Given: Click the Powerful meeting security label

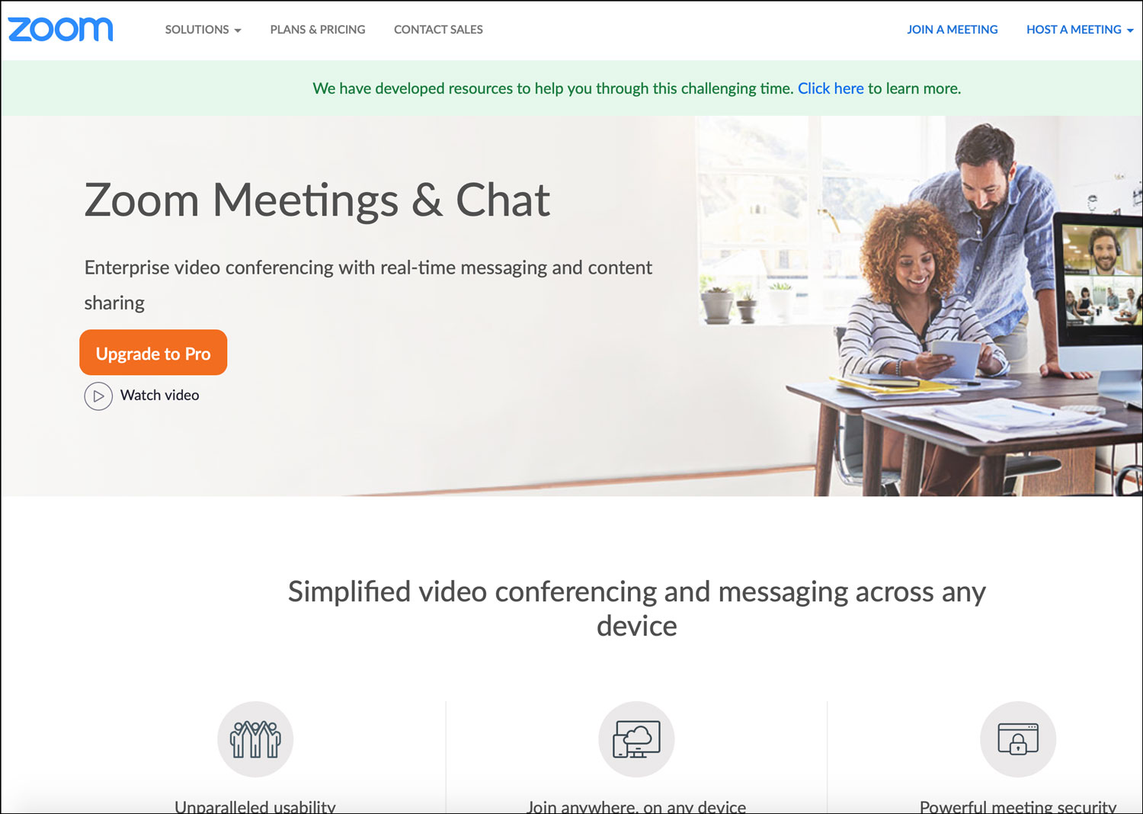Looking at the screenshot, I should pyautogui.click(x=1018, y=806).
